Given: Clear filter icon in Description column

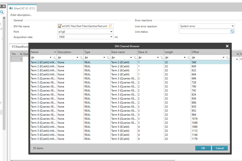Looking at the screenshot, I should tap(81, 58).
